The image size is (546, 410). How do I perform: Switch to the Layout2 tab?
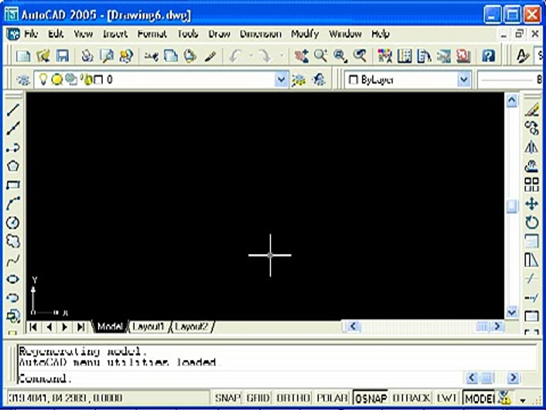tap(192, 327)
